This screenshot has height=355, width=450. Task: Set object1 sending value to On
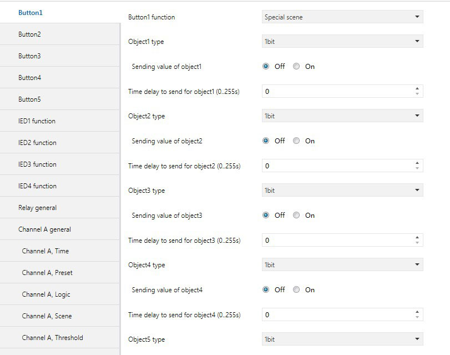[296, 67]
